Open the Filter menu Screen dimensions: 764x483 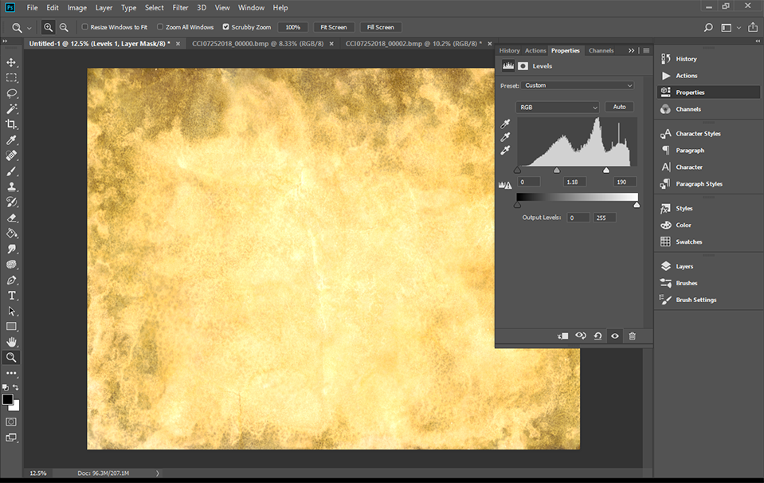[x=180, y=7]
